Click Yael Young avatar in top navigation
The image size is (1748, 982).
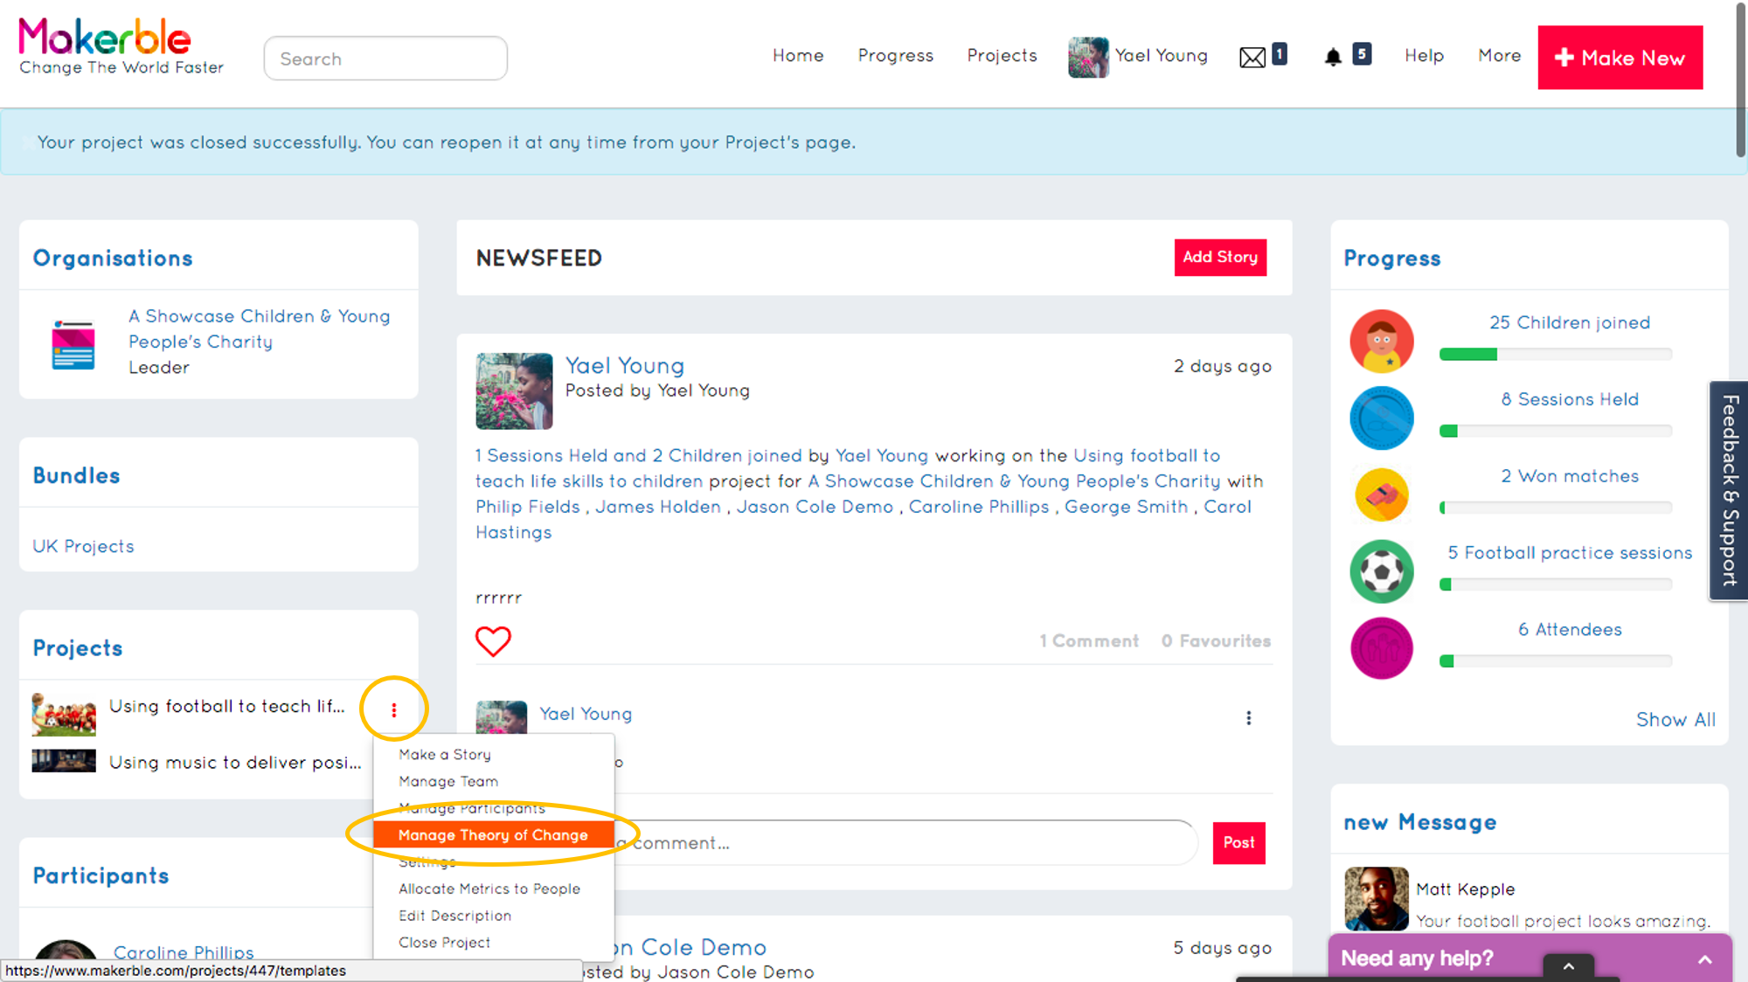pyautogui.click(x=1088, y=57)
